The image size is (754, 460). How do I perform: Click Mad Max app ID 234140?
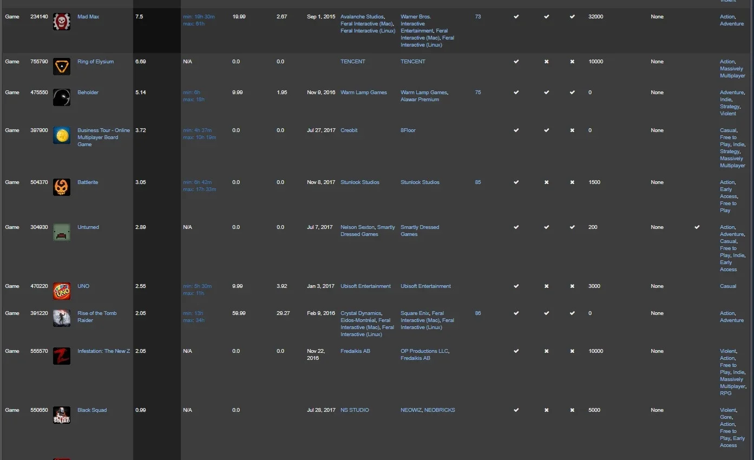point(39,17)
